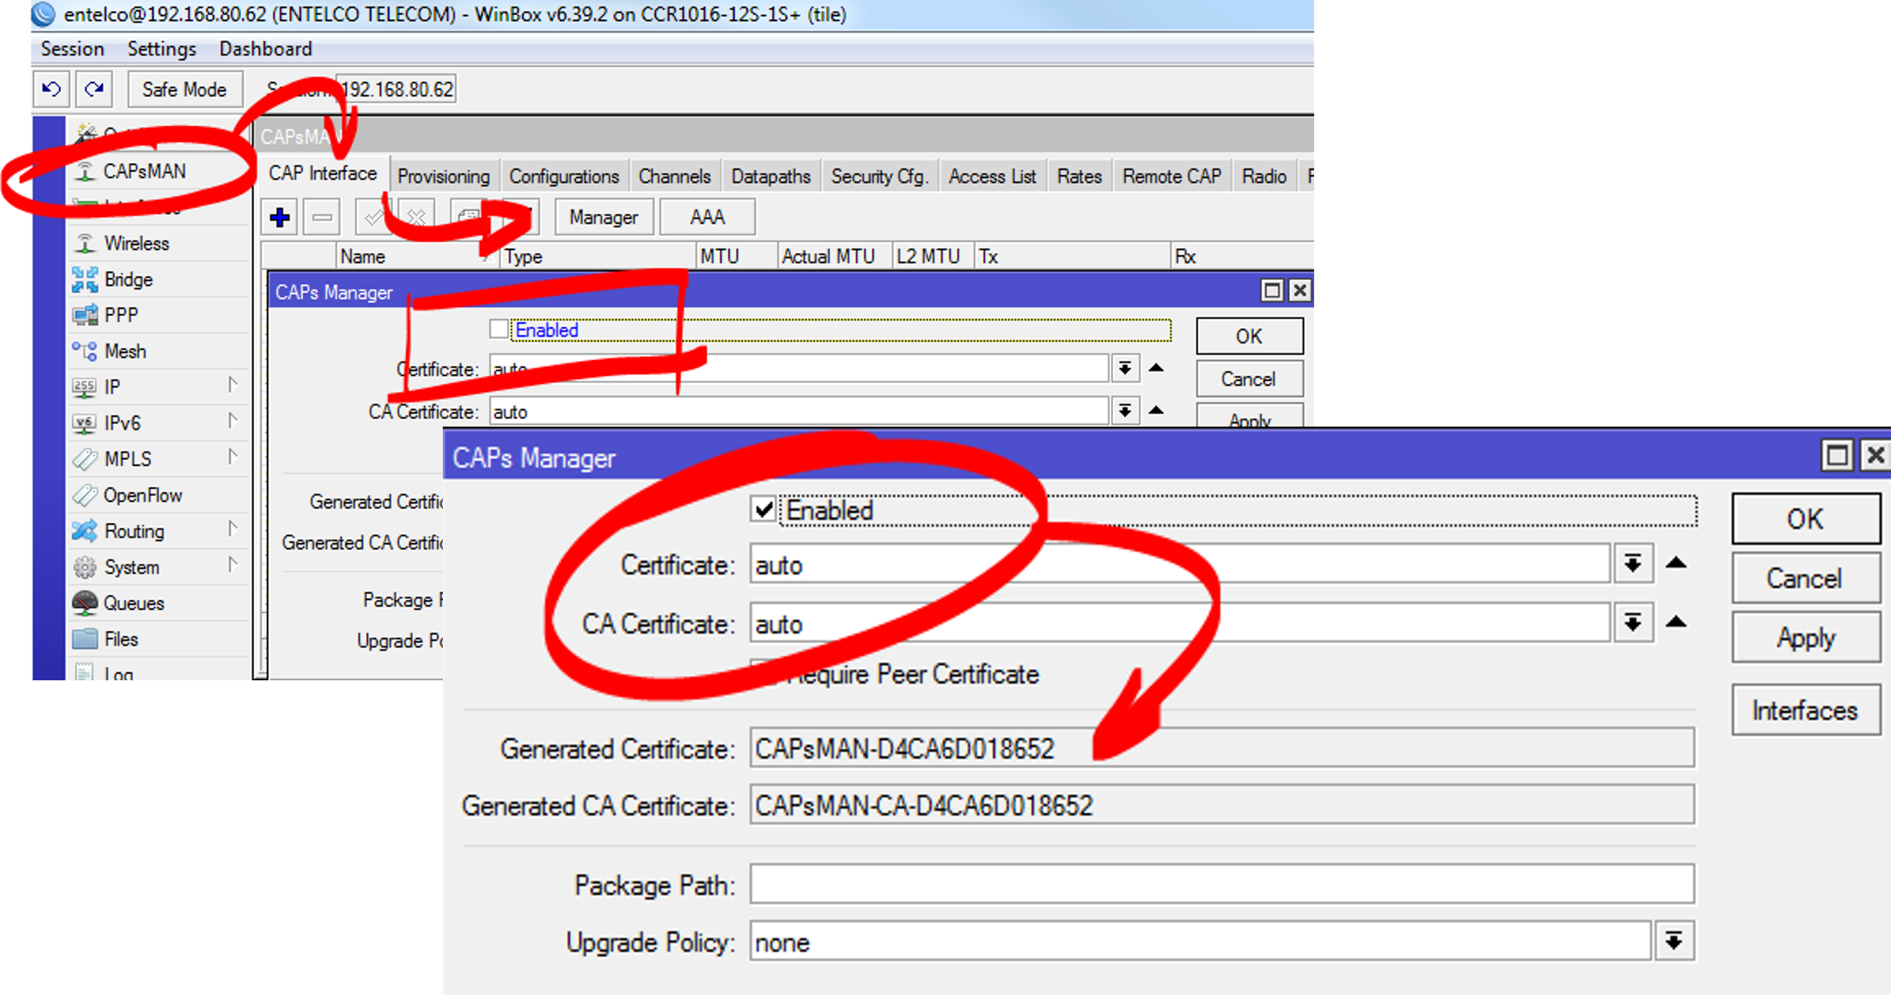Open the Upgrade Policy dropdown
Viewport: 1891px width, 995px height.
[x=1674, y=941]
